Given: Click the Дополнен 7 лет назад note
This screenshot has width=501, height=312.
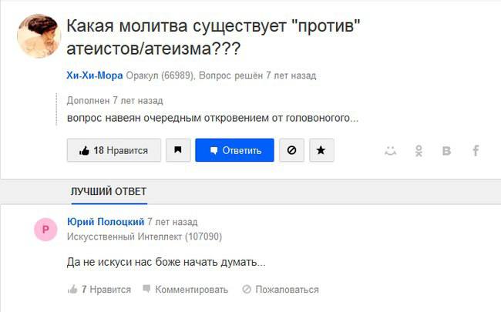Looking at the screenshot, I should point(115,101).
